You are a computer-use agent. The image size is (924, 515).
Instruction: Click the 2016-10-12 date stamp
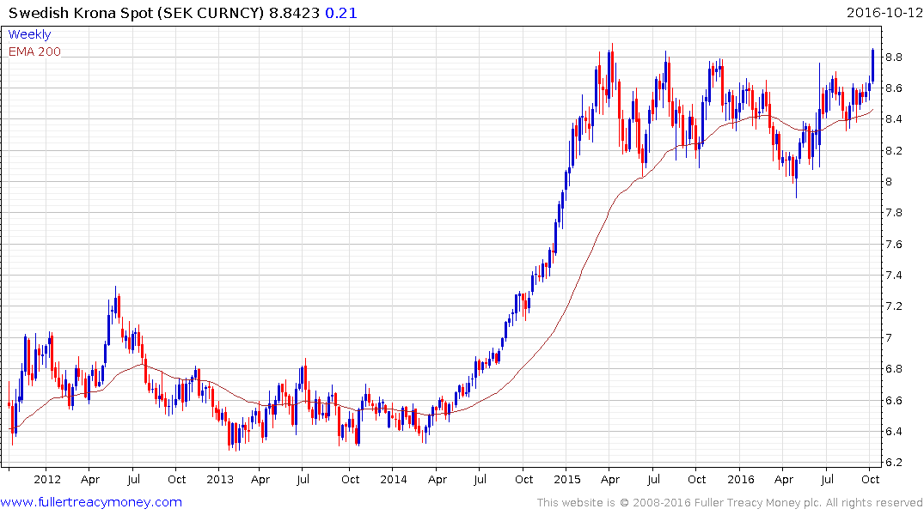coord(884,13)
